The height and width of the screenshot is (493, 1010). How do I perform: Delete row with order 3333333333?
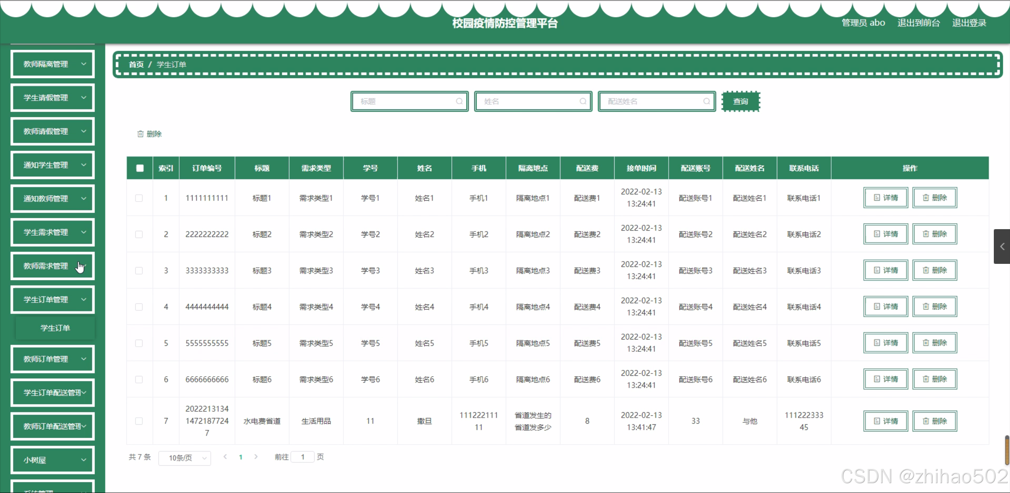click(x=934, y=270)
